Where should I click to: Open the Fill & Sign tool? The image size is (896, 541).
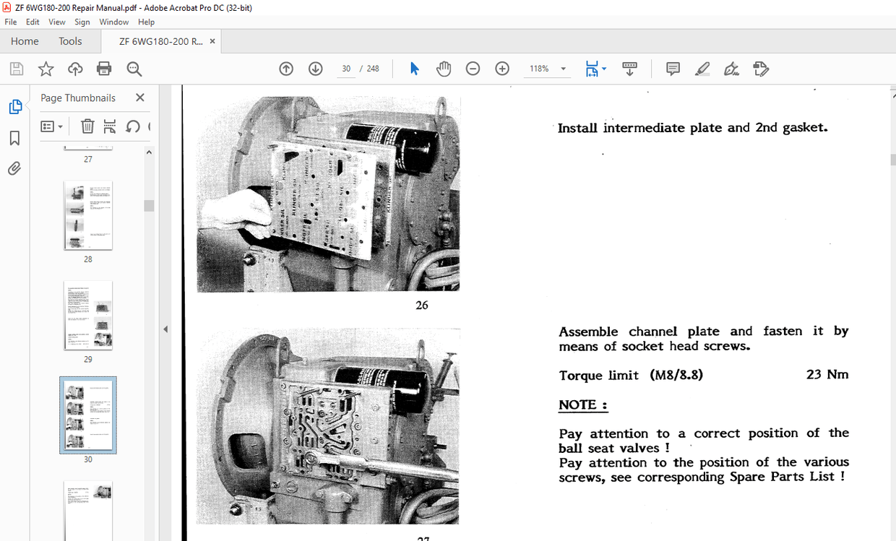pyautogui.click(x=731, y=69)
